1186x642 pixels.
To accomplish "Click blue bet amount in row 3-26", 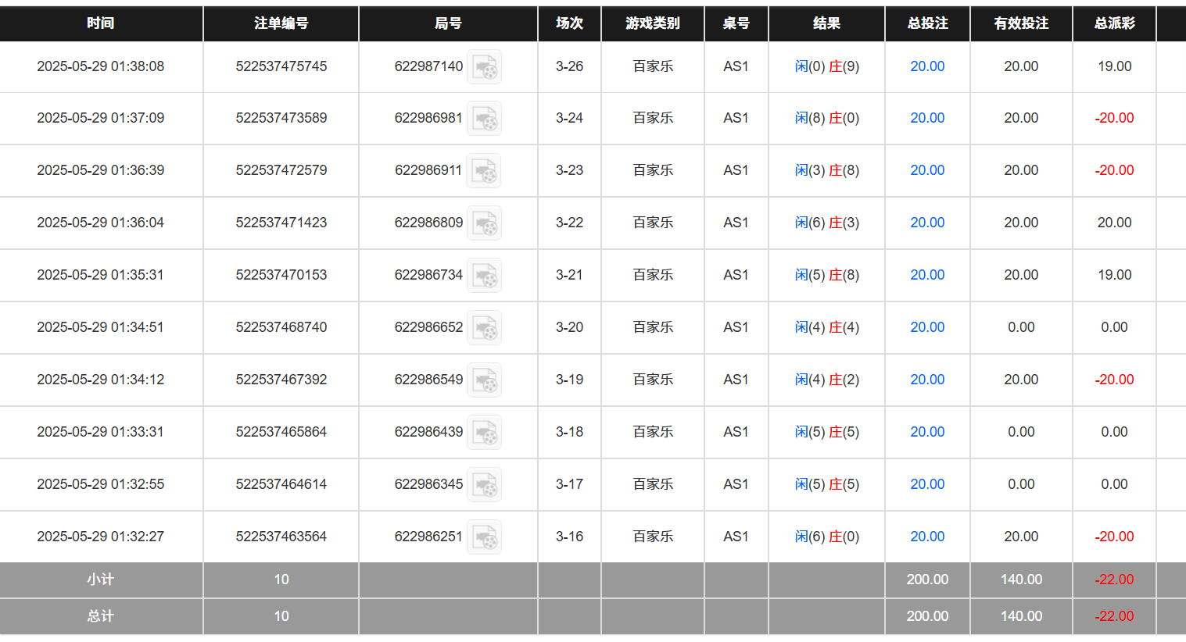I will click(927, 66).
